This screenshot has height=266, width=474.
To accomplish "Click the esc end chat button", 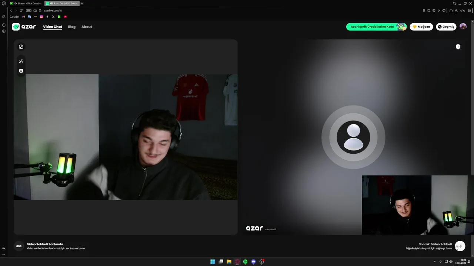I will (19, 246).
